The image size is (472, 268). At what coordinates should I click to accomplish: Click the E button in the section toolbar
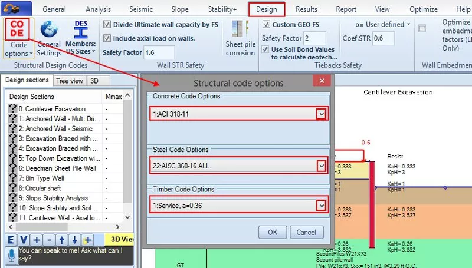[x=11, y=240]
